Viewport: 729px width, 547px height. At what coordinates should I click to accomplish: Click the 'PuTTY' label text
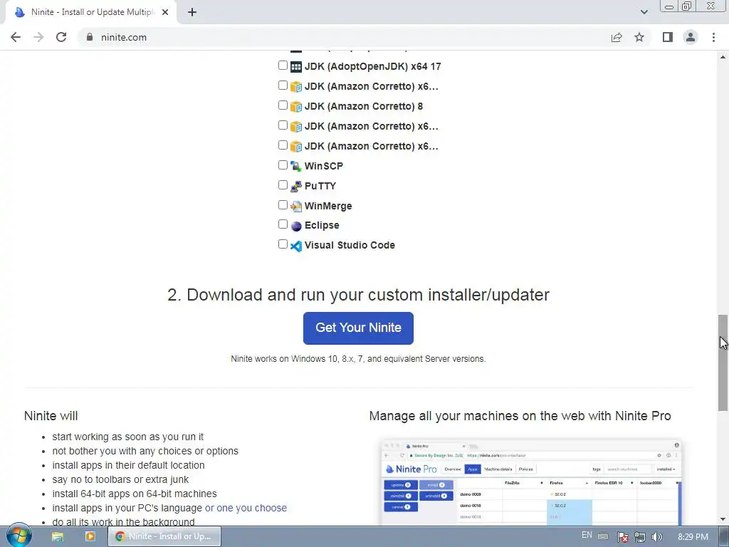[320, 186]
